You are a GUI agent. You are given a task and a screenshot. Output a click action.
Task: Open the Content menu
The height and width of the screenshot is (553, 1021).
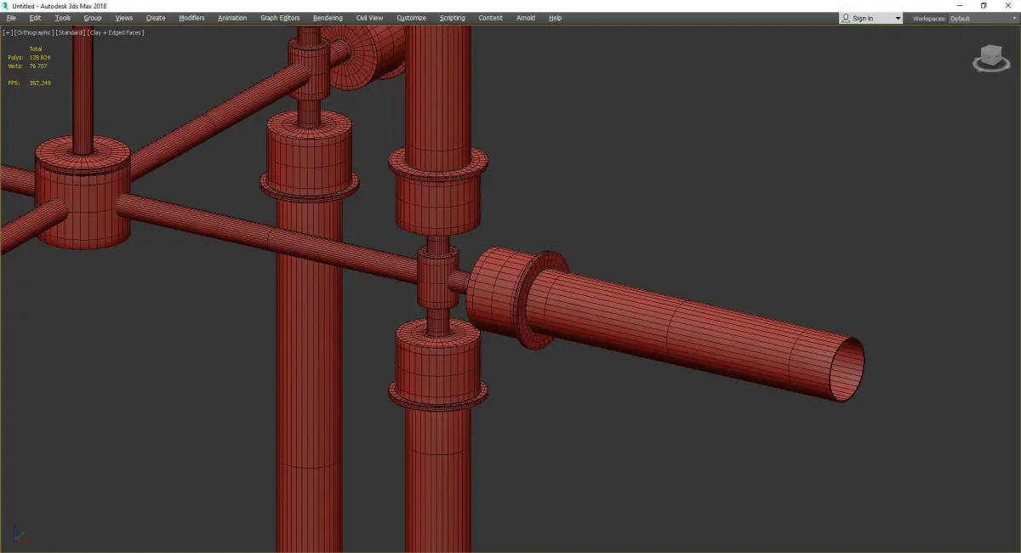click(491, 18)
